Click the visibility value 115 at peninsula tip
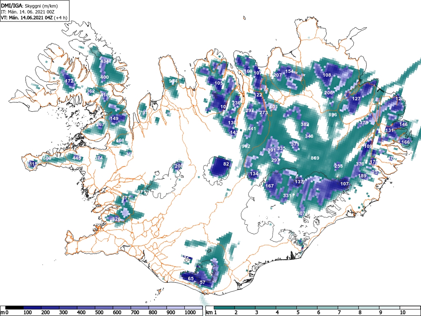The width and height of the screenshot is (421, 316). 33,164
